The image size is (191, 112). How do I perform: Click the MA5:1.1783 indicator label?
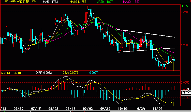(x=50, y=2)
